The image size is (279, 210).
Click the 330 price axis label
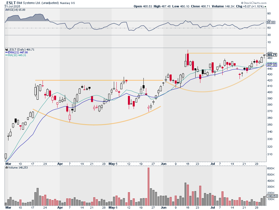(x=270, y=139)
